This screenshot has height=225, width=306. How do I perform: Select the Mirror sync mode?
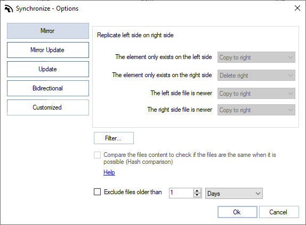click(48, 31)
